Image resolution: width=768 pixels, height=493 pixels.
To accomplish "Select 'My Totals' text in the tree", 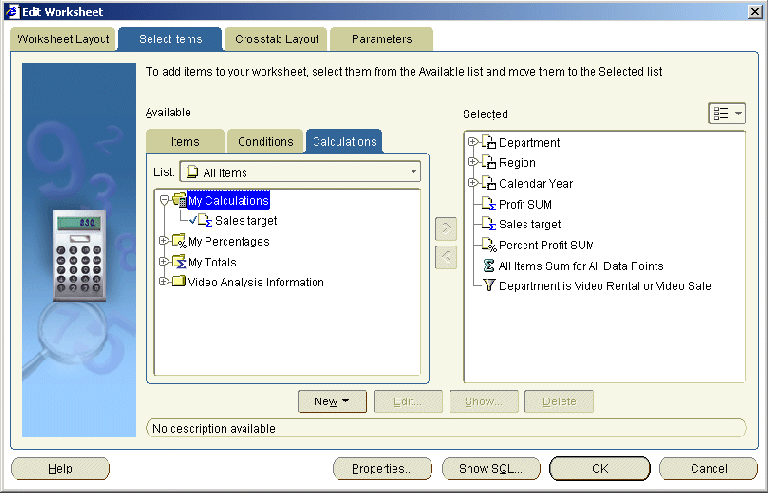I will (x=212, y=262).
